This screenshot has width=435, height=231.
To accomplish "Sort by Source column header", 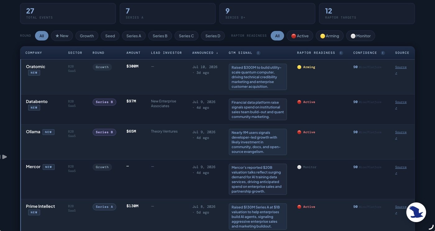I will pos(402,53).
